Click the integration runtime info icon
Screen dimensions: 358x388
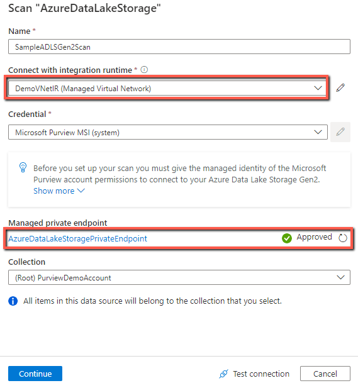point(144,70)
